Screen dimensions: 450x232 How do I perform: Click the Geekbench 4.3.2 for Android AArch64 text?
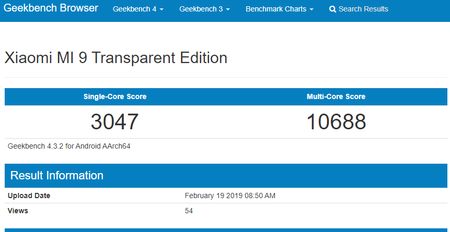click(x=69, y=146)
